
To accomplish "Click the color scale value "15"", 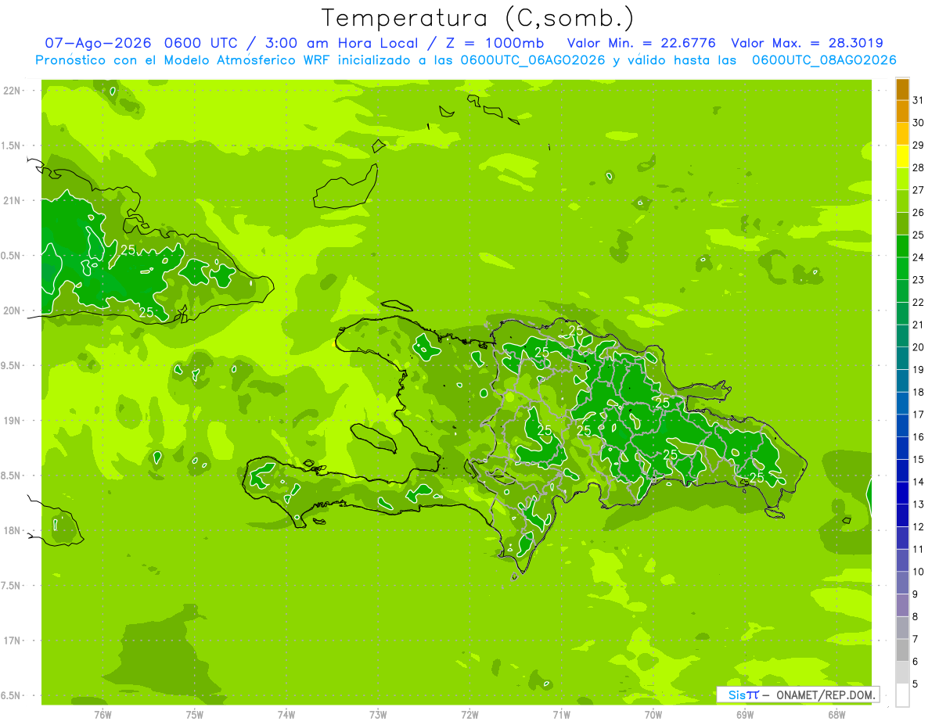I will 919,460.
